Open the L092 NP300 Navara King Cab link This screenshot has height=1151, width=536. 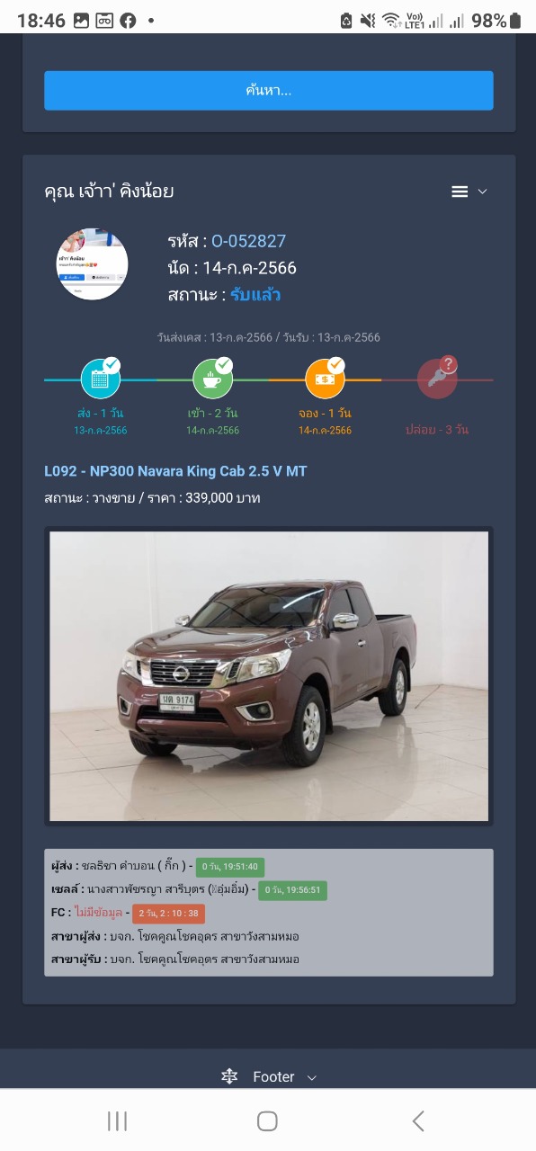click(x=175, y=471)
